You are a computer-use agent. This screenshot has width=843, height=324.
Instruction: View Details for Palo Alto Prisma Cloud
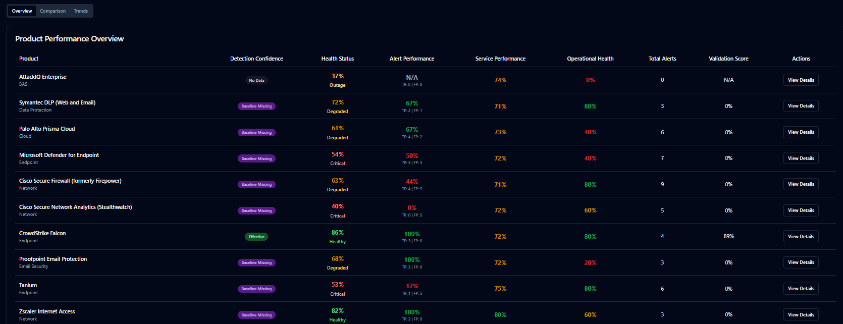801,132
